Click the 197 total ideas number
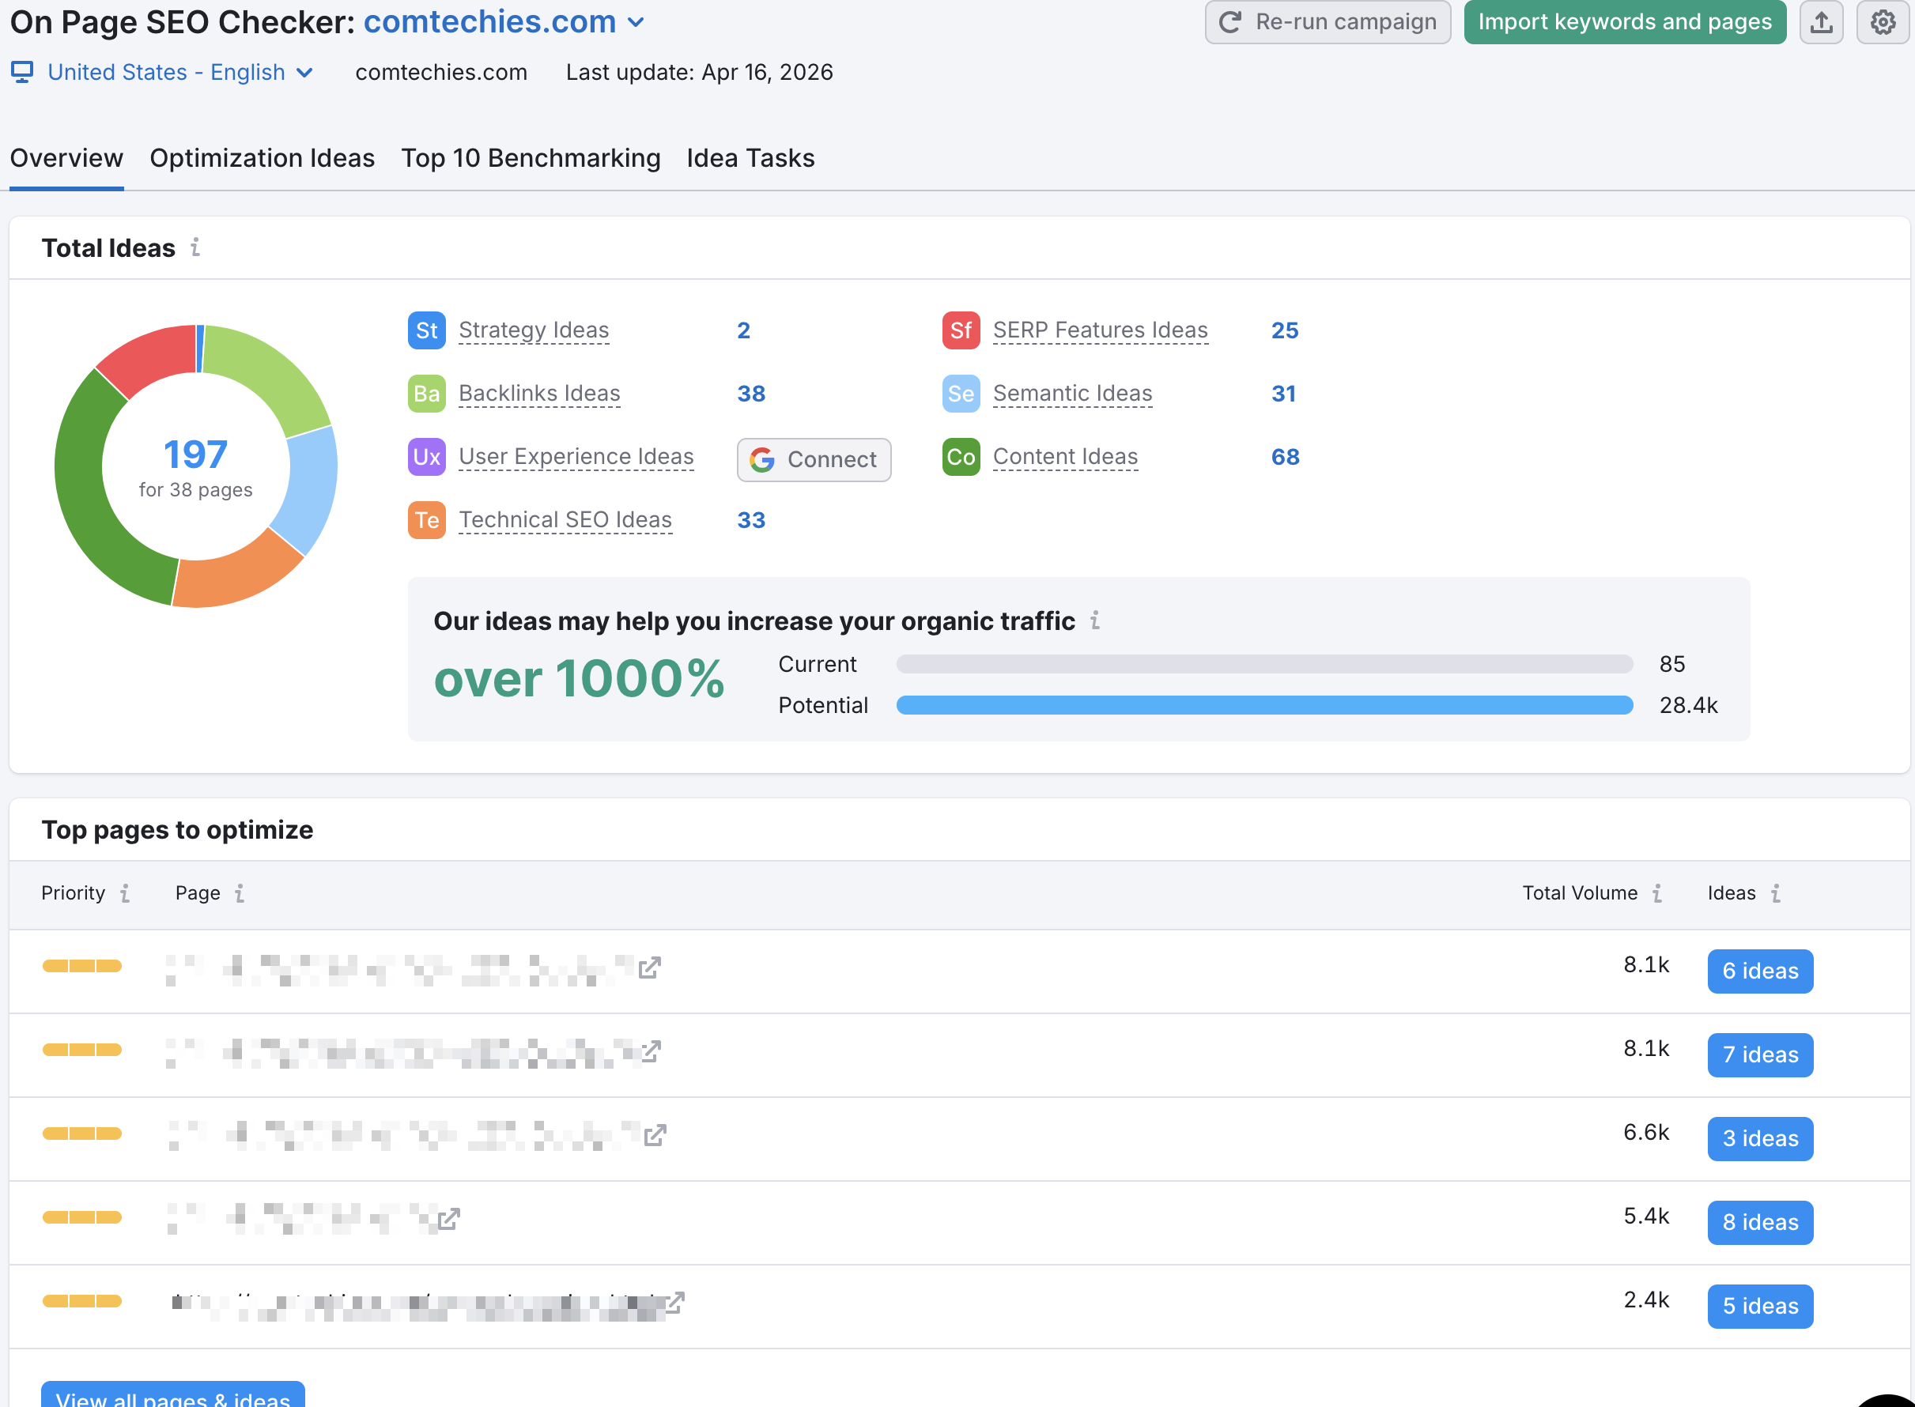Screen dimensions: 1915x1407 tap(195, 454)
